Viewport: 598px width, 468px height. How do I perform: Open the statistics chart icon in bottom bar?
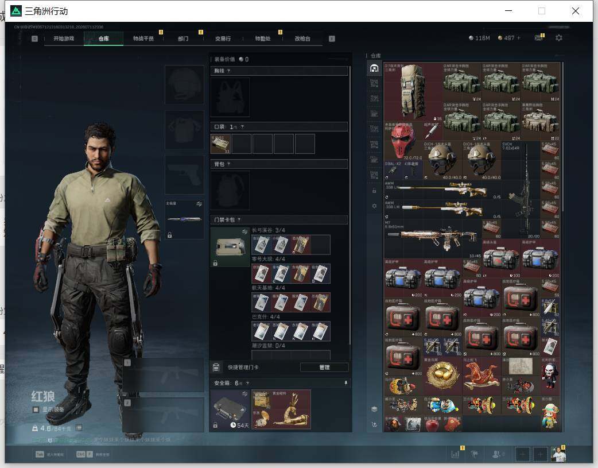coord(455,454)
